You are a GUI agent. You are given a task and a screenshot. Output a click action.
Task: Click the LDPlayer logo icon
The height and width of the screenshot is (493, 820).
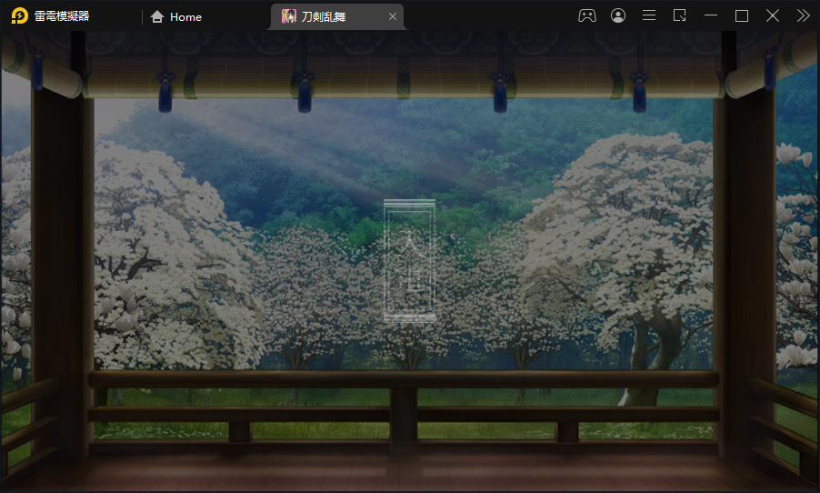pyautogui.click(x=19, y=16)
